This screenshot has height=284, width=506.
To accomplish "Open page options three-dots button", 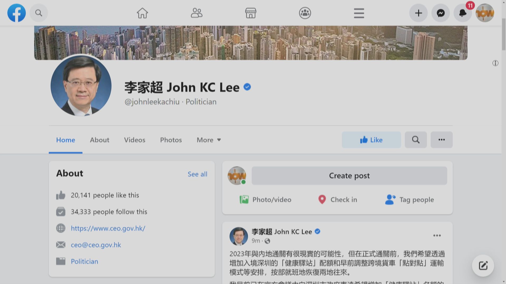I will pyautogui.click(x=441, y=140).
